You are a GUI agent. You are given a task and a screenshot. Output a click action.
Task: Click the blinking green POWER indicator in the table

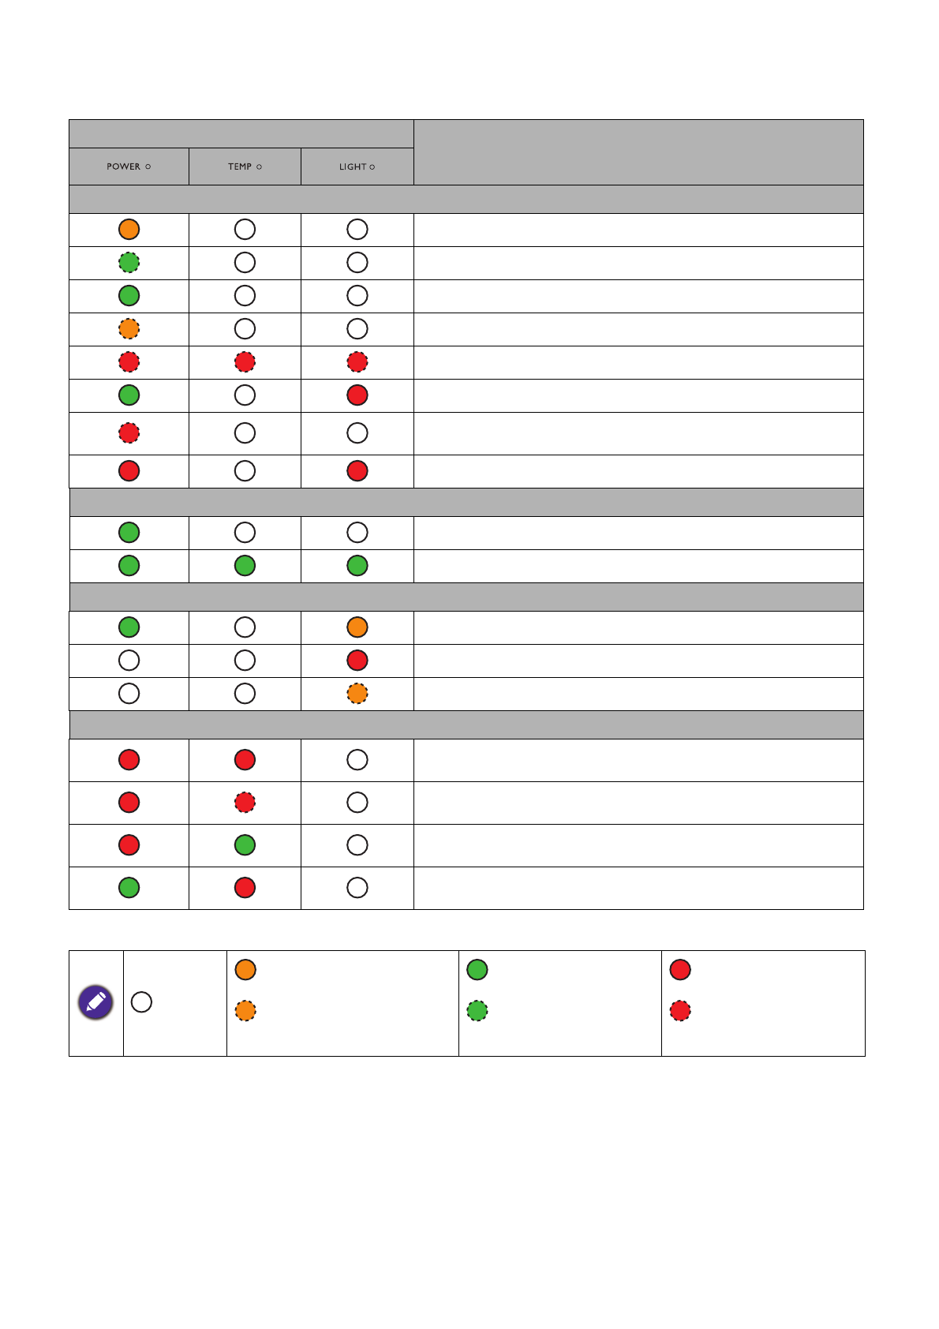tap(129, 263)
